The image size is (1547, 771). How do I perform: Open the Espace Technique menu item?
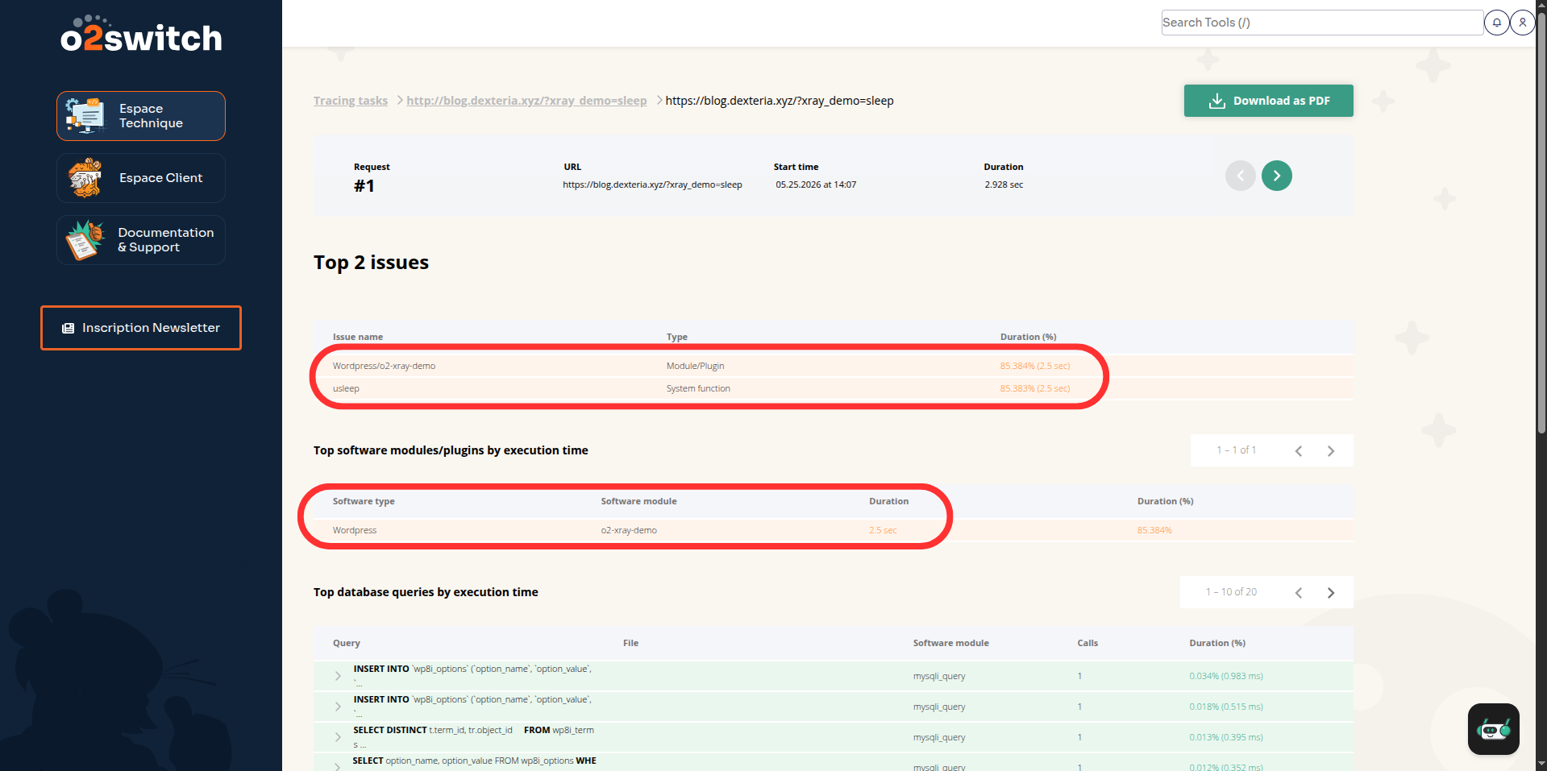[x=141, y=116]
